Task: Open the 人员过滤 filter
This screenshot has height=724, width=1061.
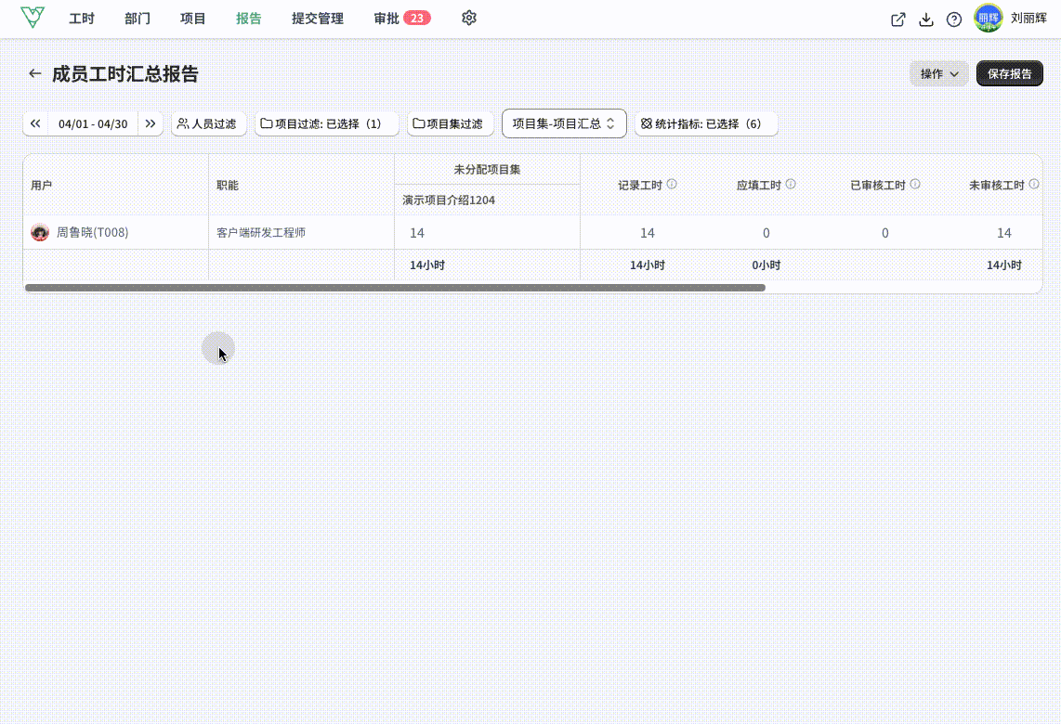Action: 208,123
